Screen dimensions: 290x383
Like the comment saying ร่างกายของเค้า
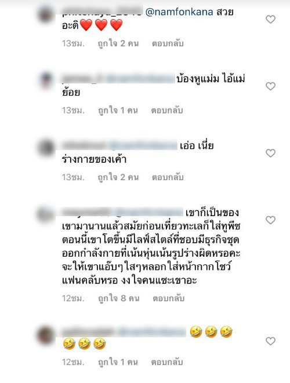(x=270, y=153)
